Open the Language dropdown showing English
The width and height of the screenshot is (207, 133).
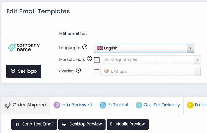coord(144,48)
